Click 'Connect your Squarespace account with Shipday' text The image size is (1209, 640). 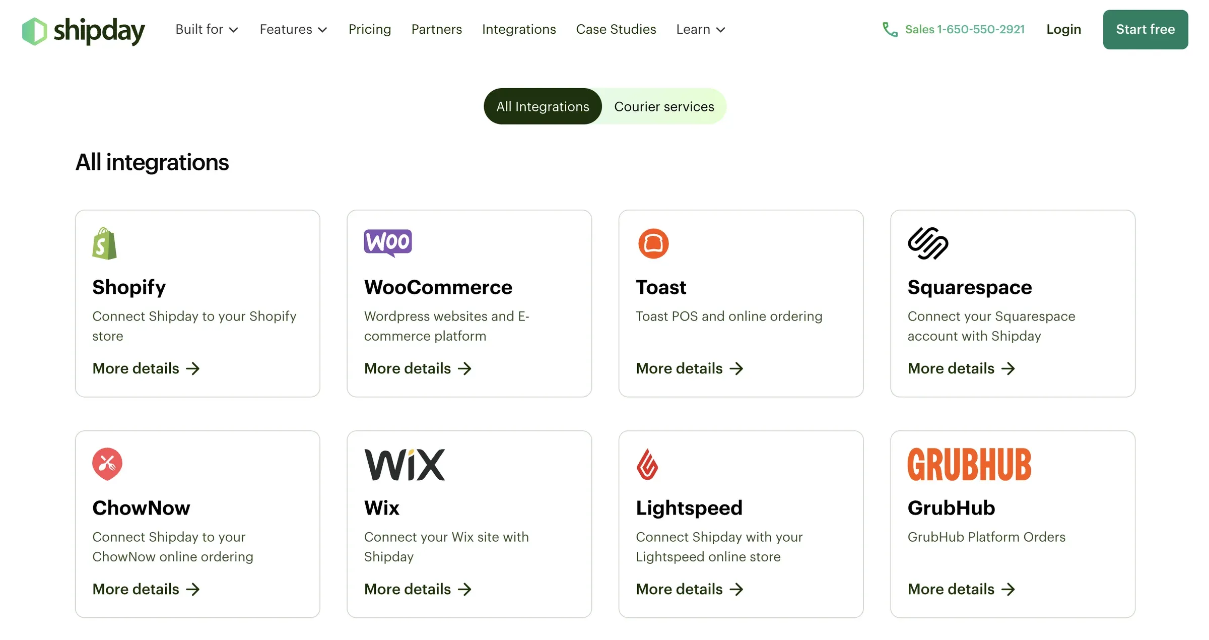[991, 326]
